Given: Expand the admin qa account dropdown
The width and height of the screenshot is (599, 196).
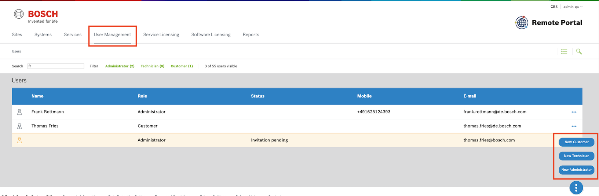Looking at the screenshot, I should [x=573, y=7].
